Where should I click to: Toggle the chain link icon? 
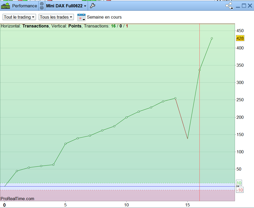[42, 6]
